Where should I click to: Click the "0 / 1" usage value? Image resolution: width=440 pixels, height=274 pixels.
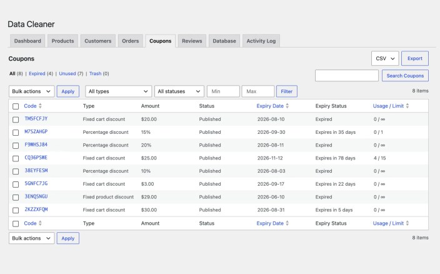[378, 132]
